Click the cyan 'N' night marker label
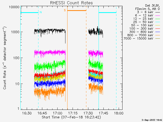 tap(41, 12)
